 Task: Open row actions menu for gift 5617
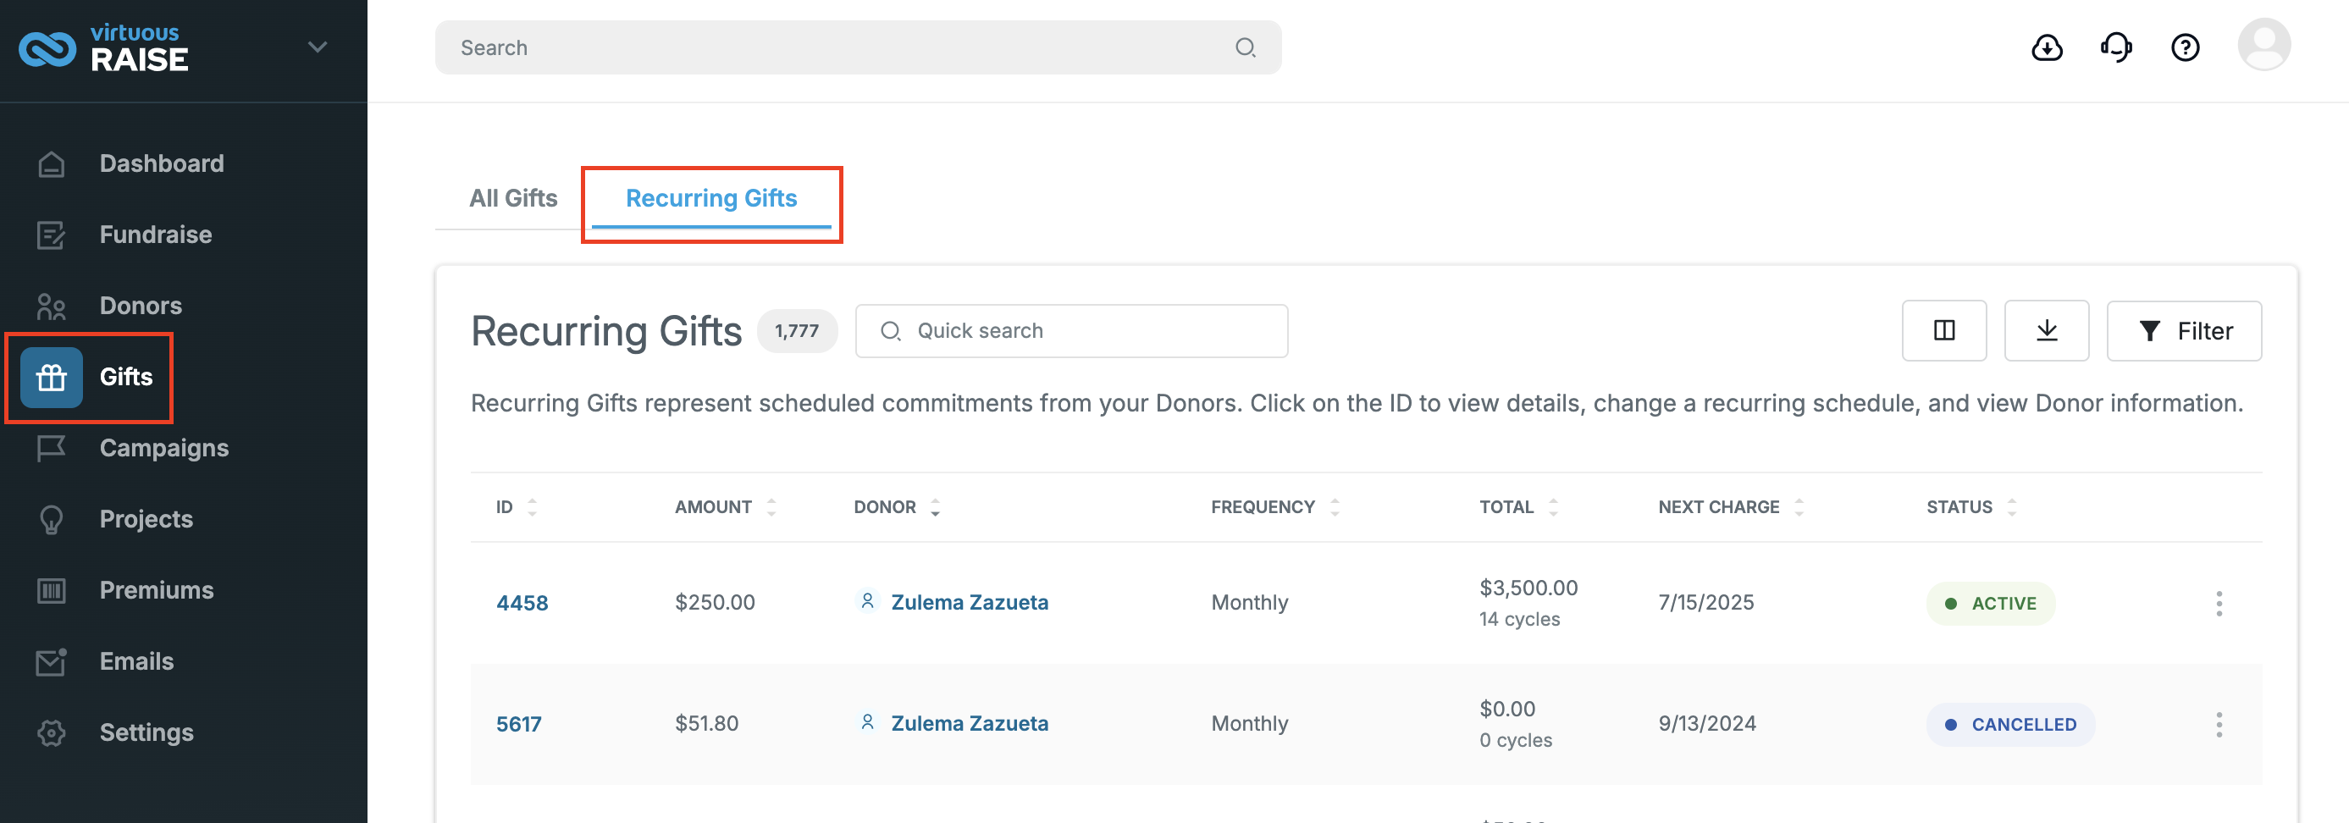(2219, 725)
